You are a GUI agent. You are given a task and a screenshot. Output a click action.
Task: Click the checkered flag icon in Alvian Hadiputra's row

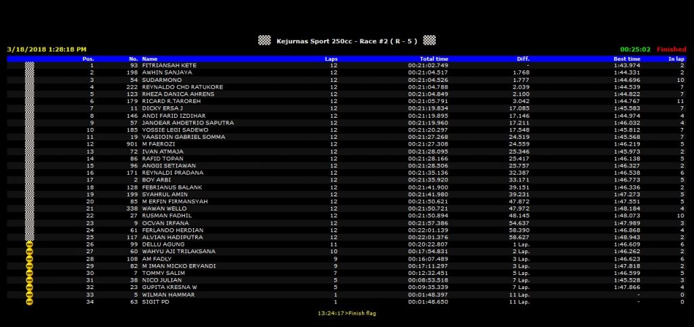tap(29, 238)
